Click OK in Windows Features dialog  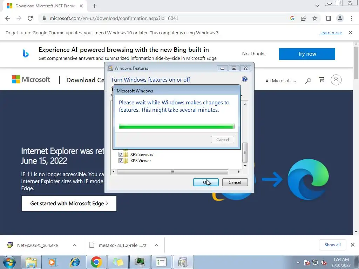(206, 182)
